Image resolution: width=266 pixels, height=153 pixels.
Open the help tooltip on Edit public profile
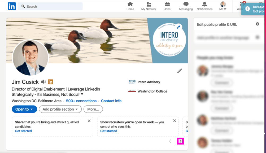coord(257,24)
